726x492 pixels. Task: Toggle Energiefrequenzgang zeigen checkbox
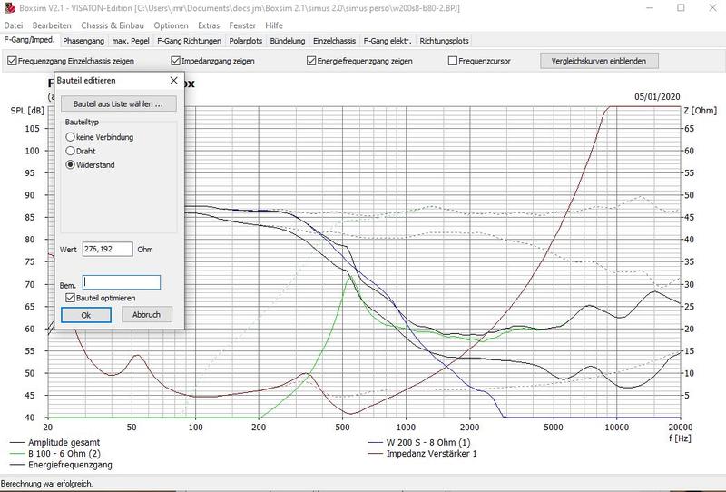point(310,62)
